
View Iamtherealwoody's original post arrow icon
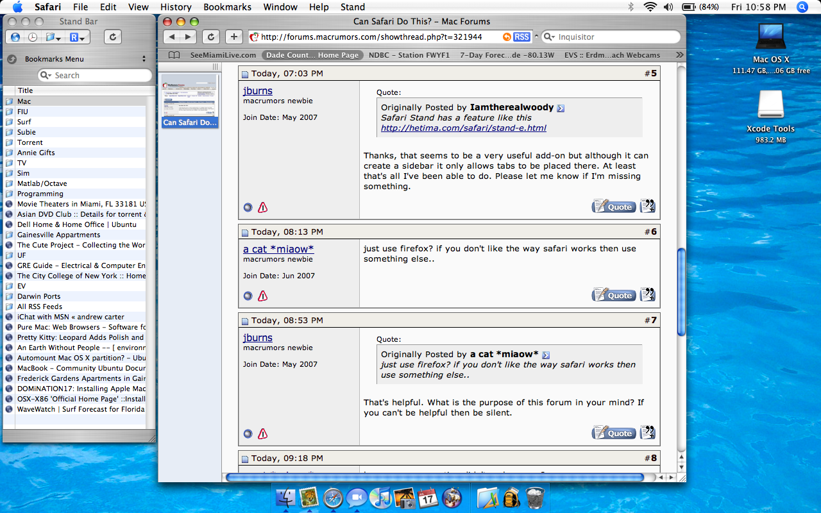[x=561, y=108]
